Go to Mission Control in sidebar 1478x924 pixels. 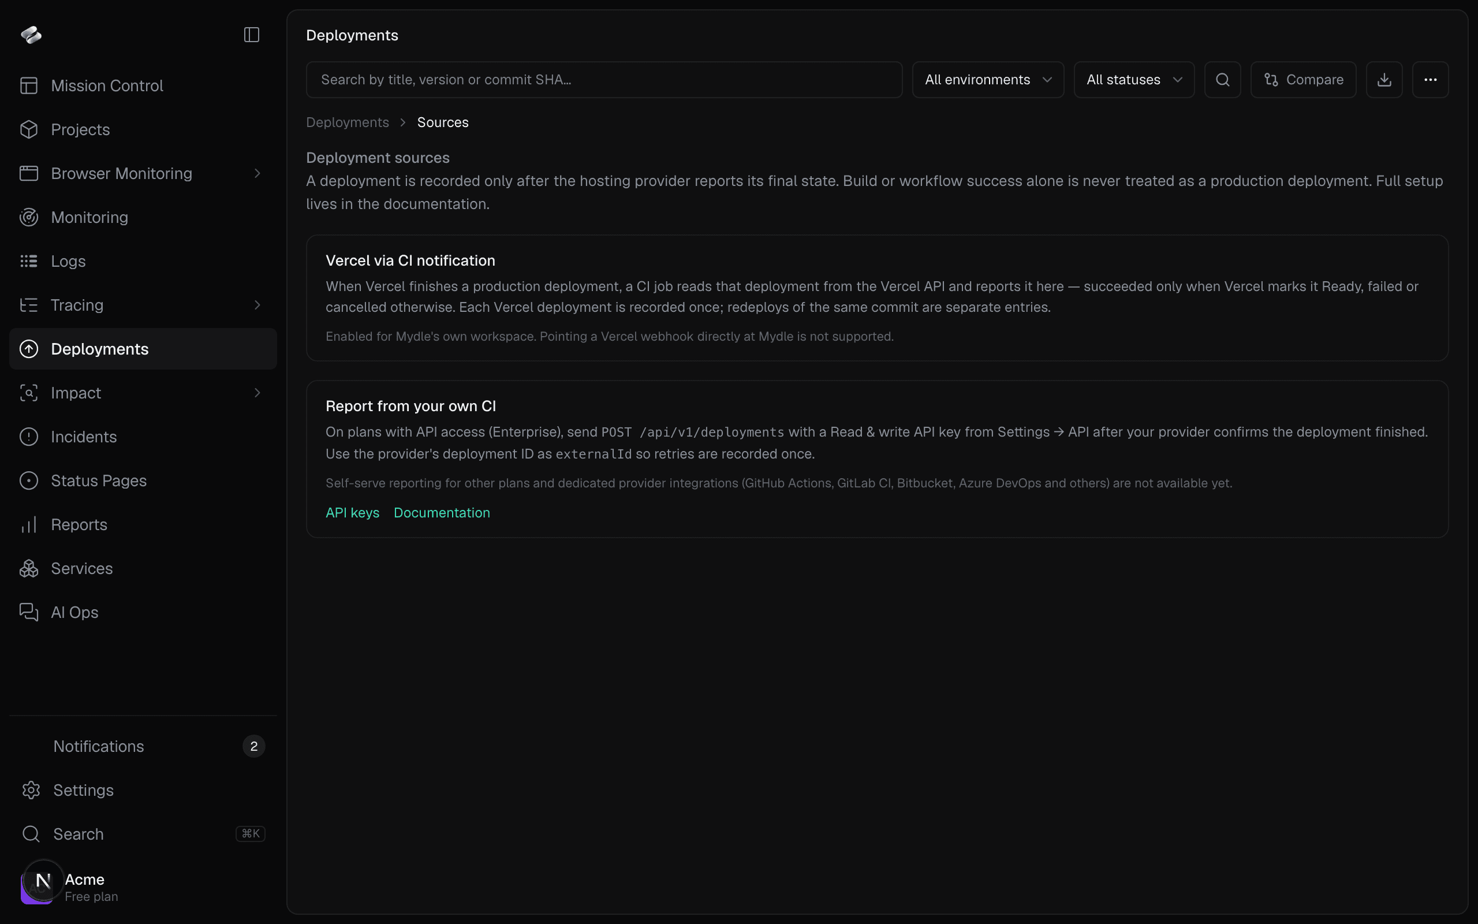point(143,85)
